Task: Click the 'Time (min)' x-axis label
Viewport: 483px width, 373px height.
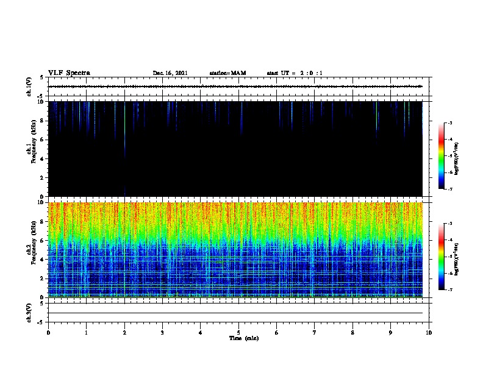Action: (x=244, y=338)
